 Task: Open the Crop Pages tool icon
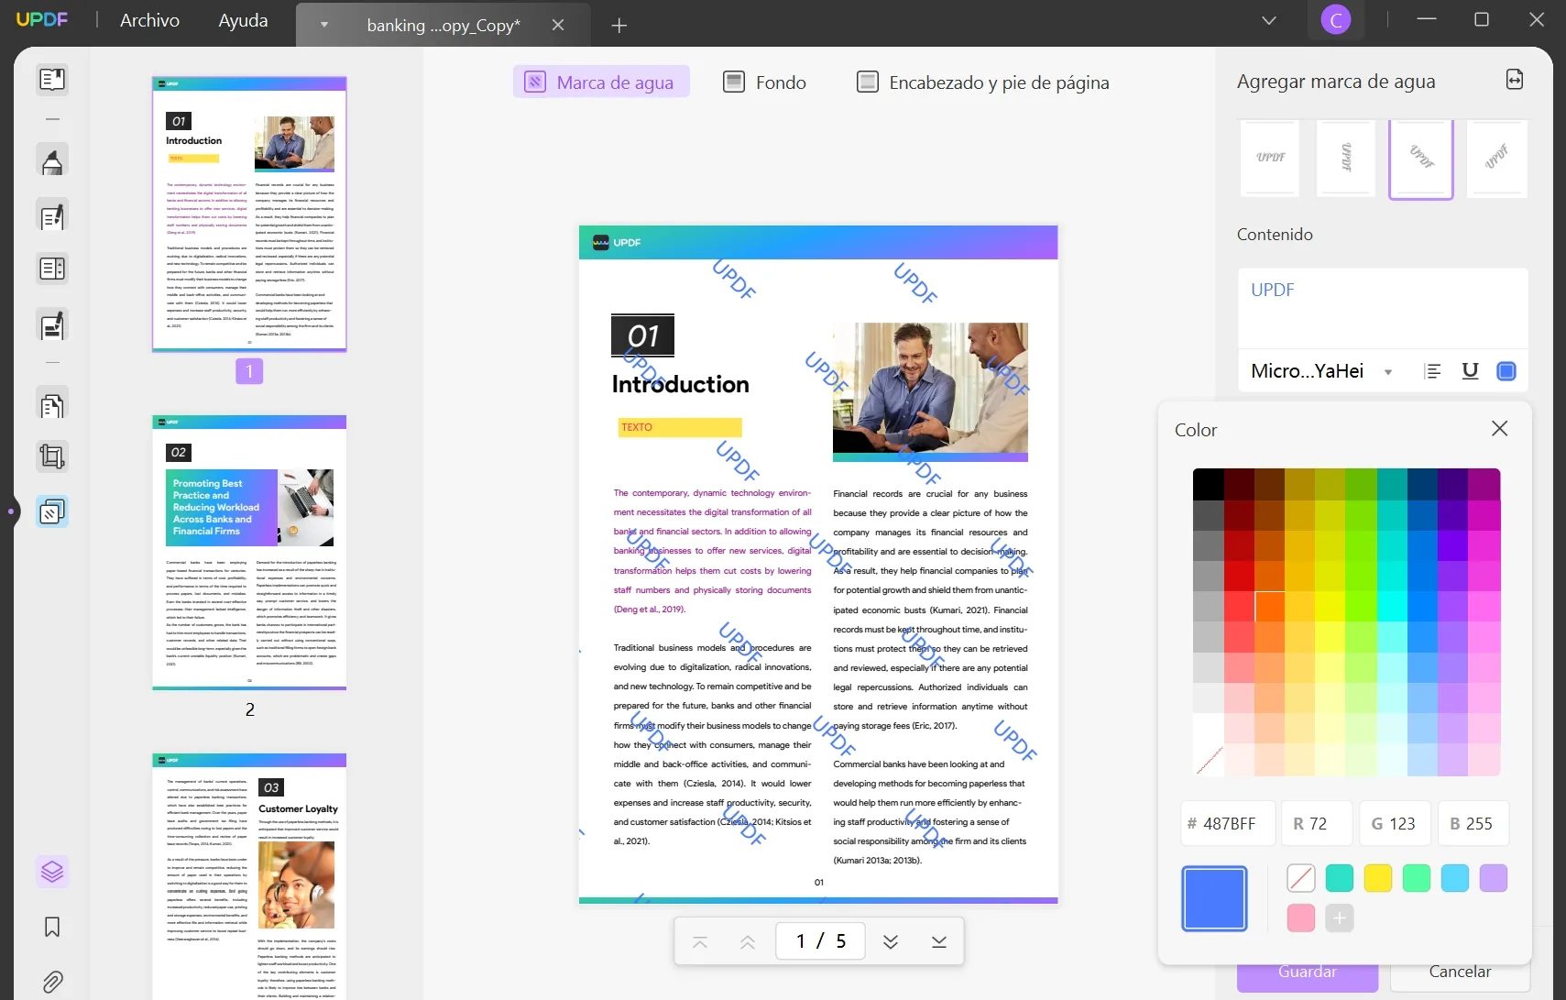coord(52,456)
